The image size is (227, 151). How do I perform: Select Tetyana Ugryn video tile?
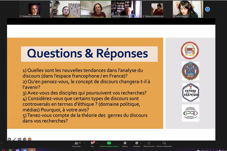(x=96, y=9)
